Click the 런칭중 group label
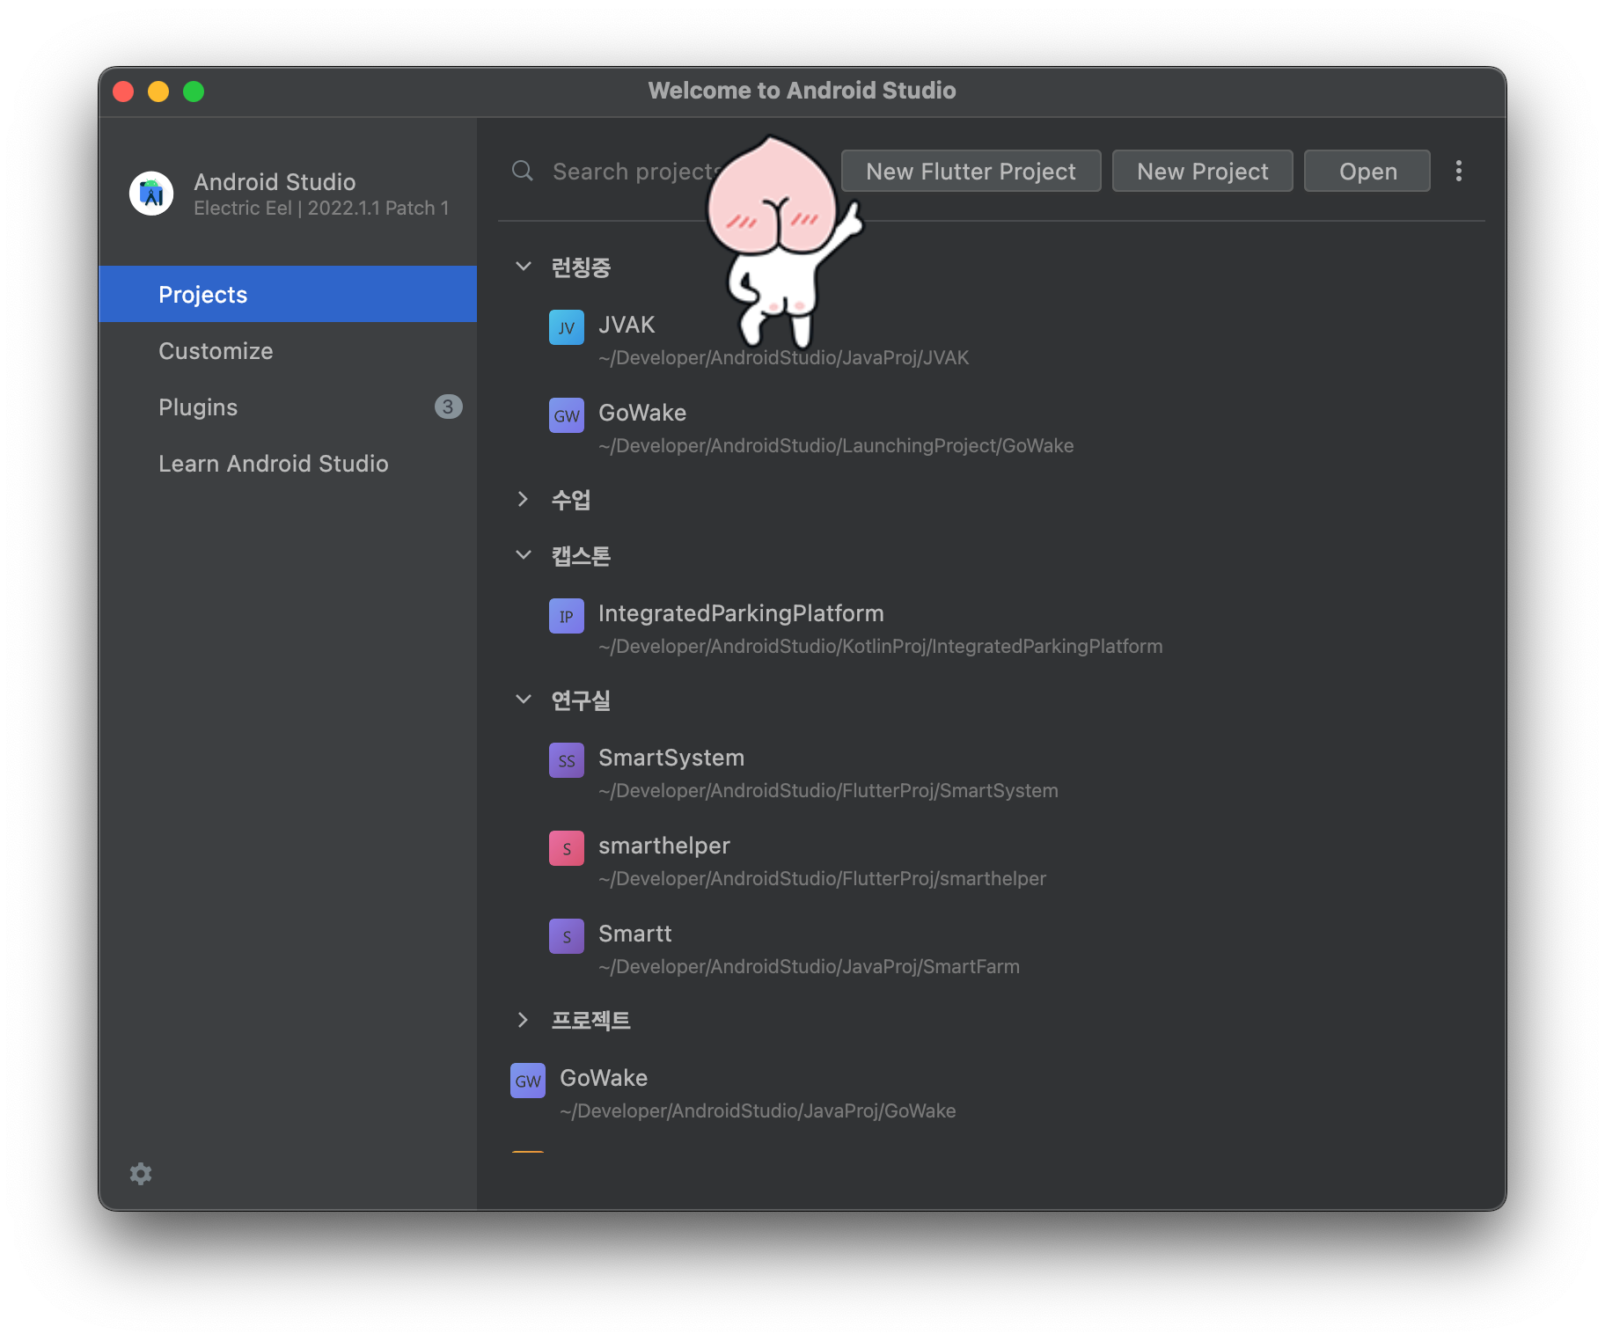Screen dimensions: 1605x1341 pyautogui.click(x=581, y=267)
